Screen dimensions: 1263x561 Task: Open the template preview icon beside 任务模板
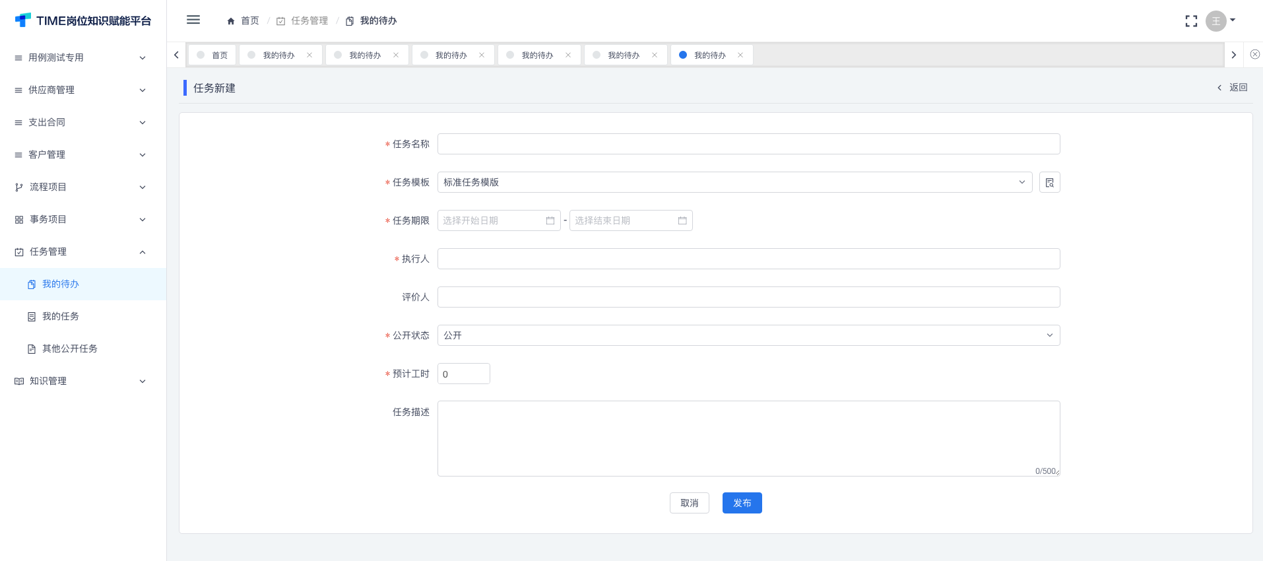[1049, 182]
